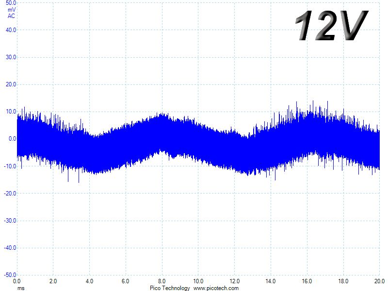Image resolution: width=388 pixels, height=291 pixels.
Task: Click the 4.0 ms time axis label
Action: coord(89,281)
